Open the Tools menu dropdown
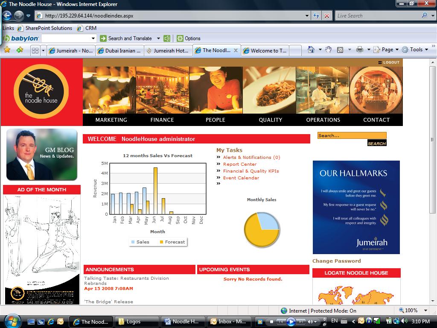 415,50
